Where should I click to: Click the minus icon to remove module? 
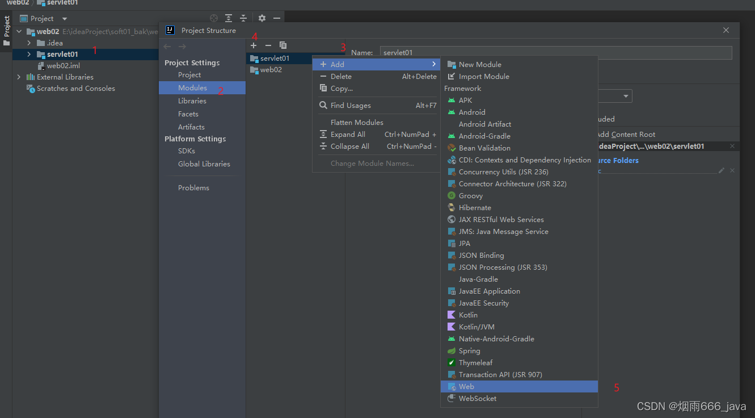click(x=268, y=45)
